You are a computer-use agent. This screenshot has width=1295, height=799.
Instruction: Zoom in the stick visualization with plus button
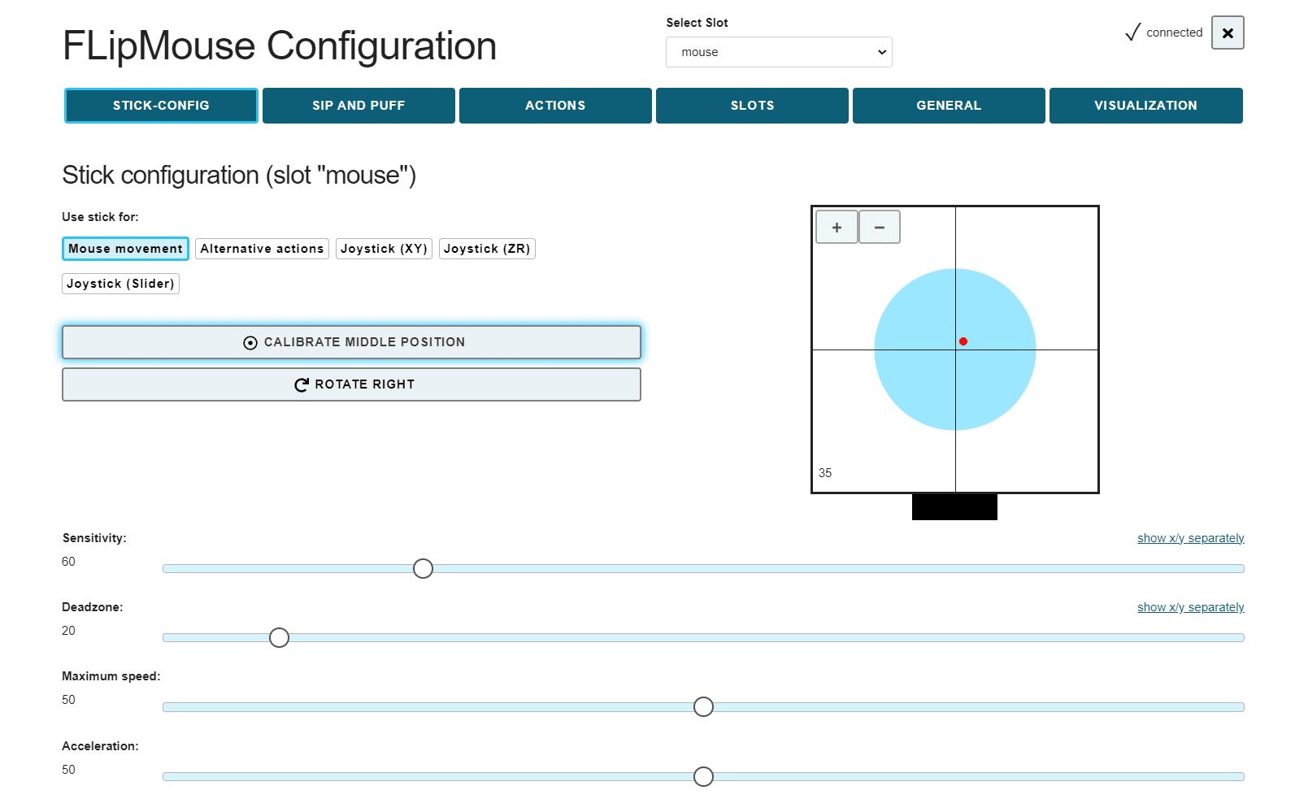click(837, 227)
